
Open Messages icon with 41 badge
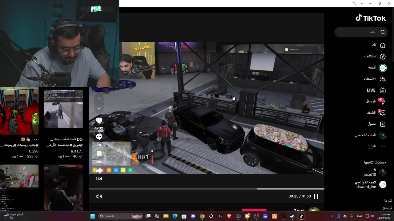[382, 101]
